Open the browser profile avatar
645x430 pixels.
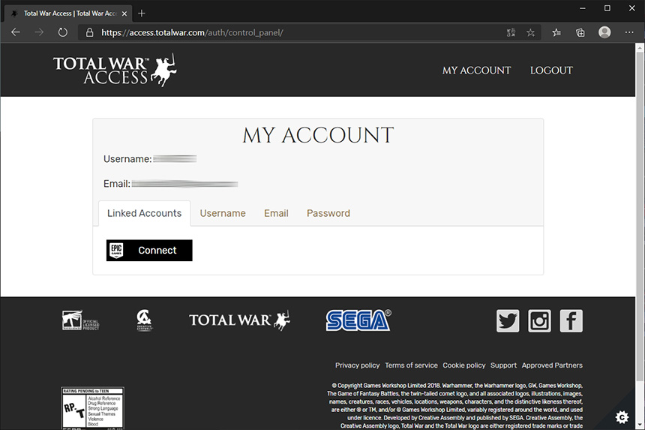pyautogui.click(x=604, y=32)
